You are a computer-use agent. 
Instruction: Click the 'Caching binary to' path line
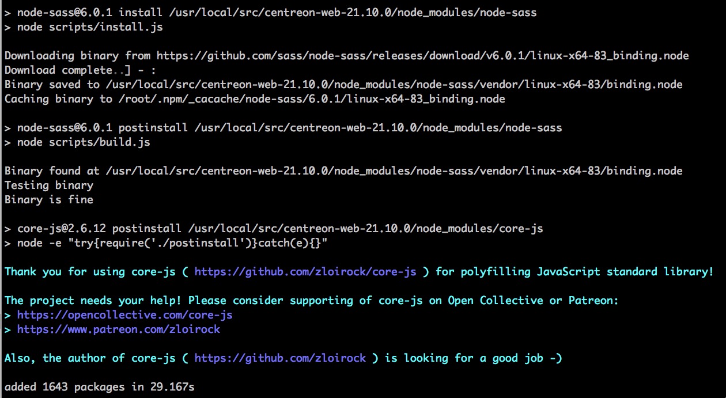click(x=254, y=99)
